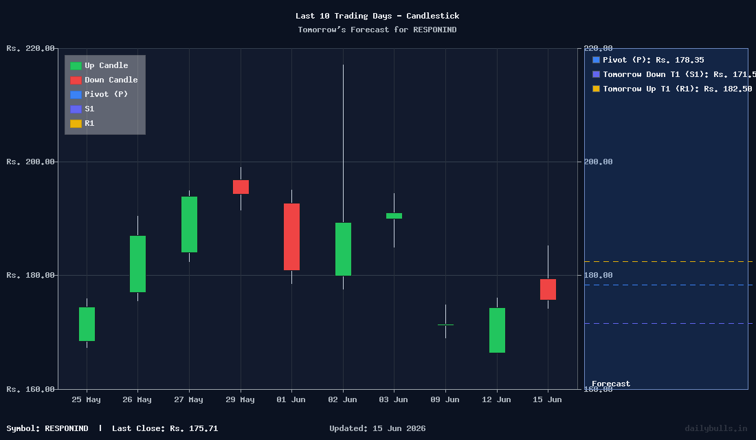This screenshot has height=440, width=756.
Task: Select the 03 Jun small green candle
Action: click(394, 216)
